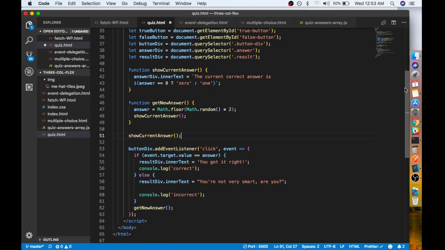This screenshot has width=445, height=250.
Task: Collapse the img folder
Action: pos(51,80)
